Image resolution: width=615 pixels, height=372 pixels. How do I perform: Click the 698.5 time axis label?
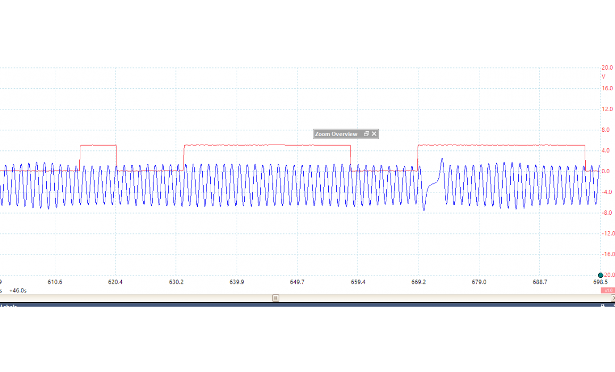click(600, 282)
